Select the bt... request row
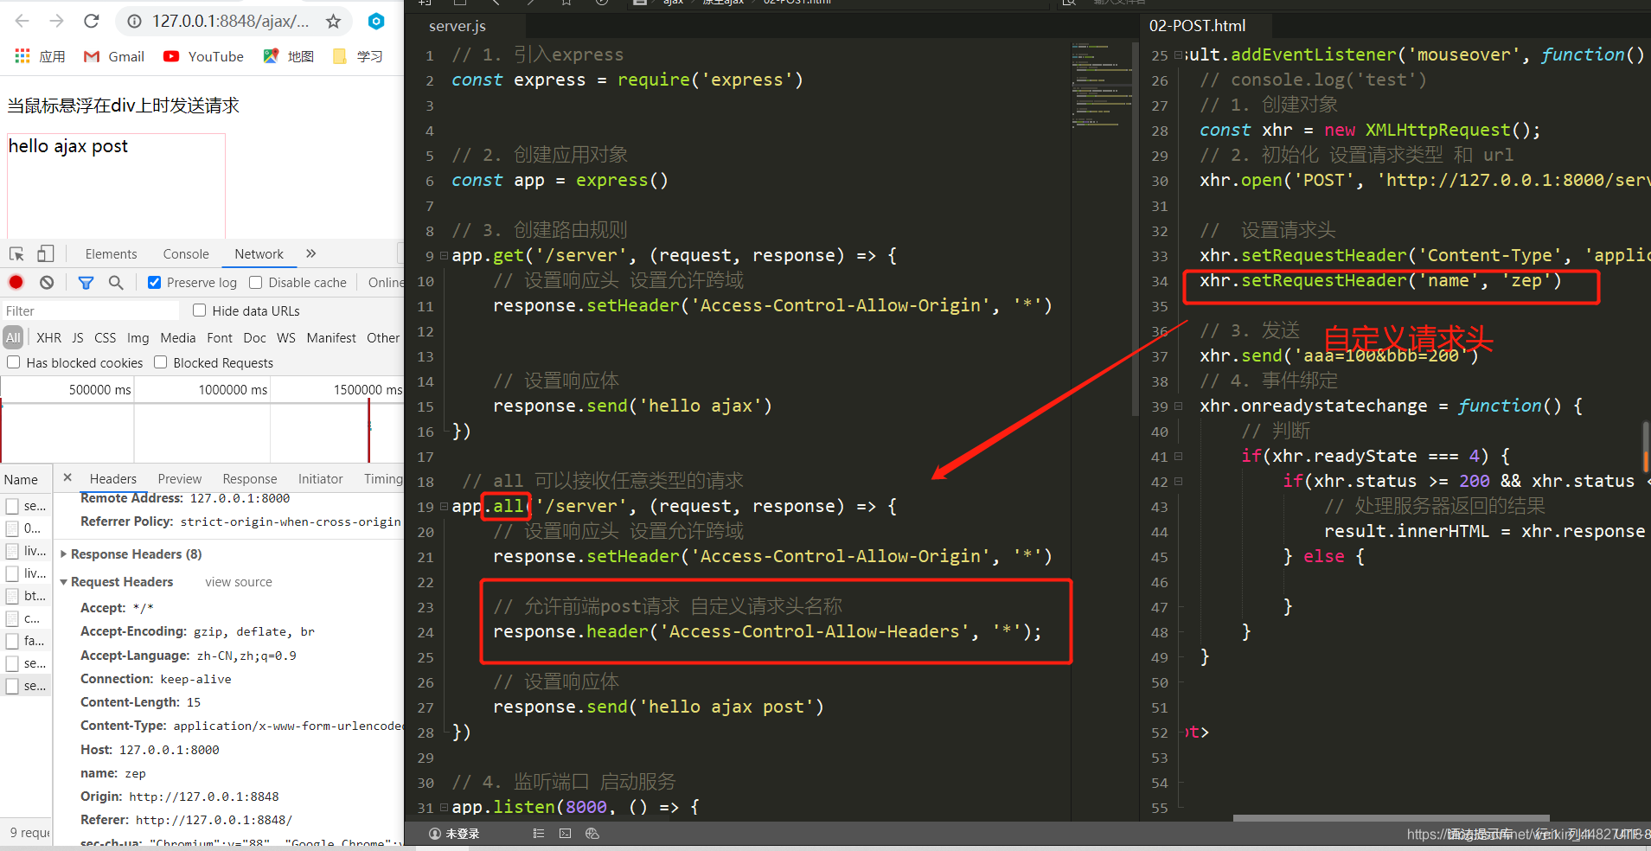The image size is (1651, 851). pos(26,596)
